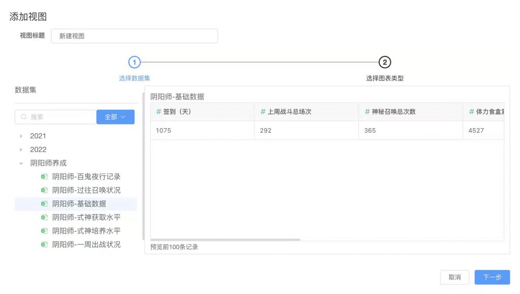Click table cell 4527
520x294 pixels.
[x=483, y=131]
